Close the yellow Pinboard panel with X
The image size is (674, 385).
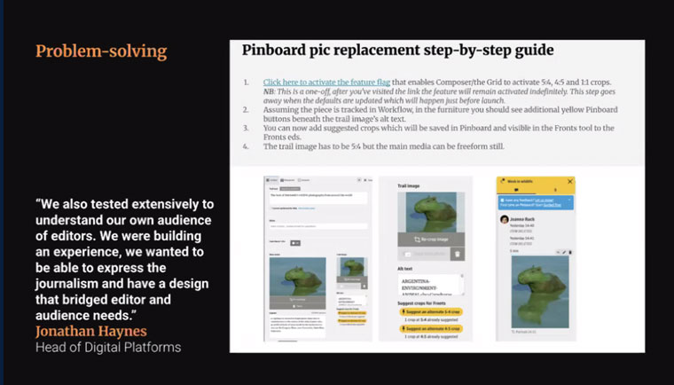click(570, 182)
